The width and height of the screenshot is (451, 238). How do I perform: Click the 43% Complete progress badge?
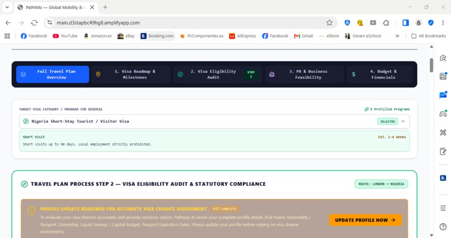coord(224,209)
